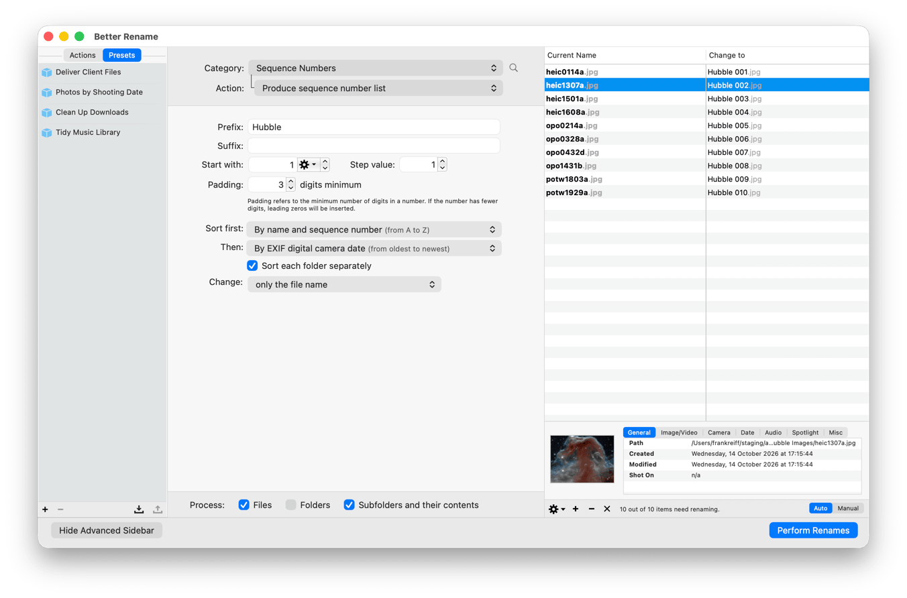This screenshot has height=598, width=907.
Task: Open the Category dropdown
Action: (x=376, y=68)
